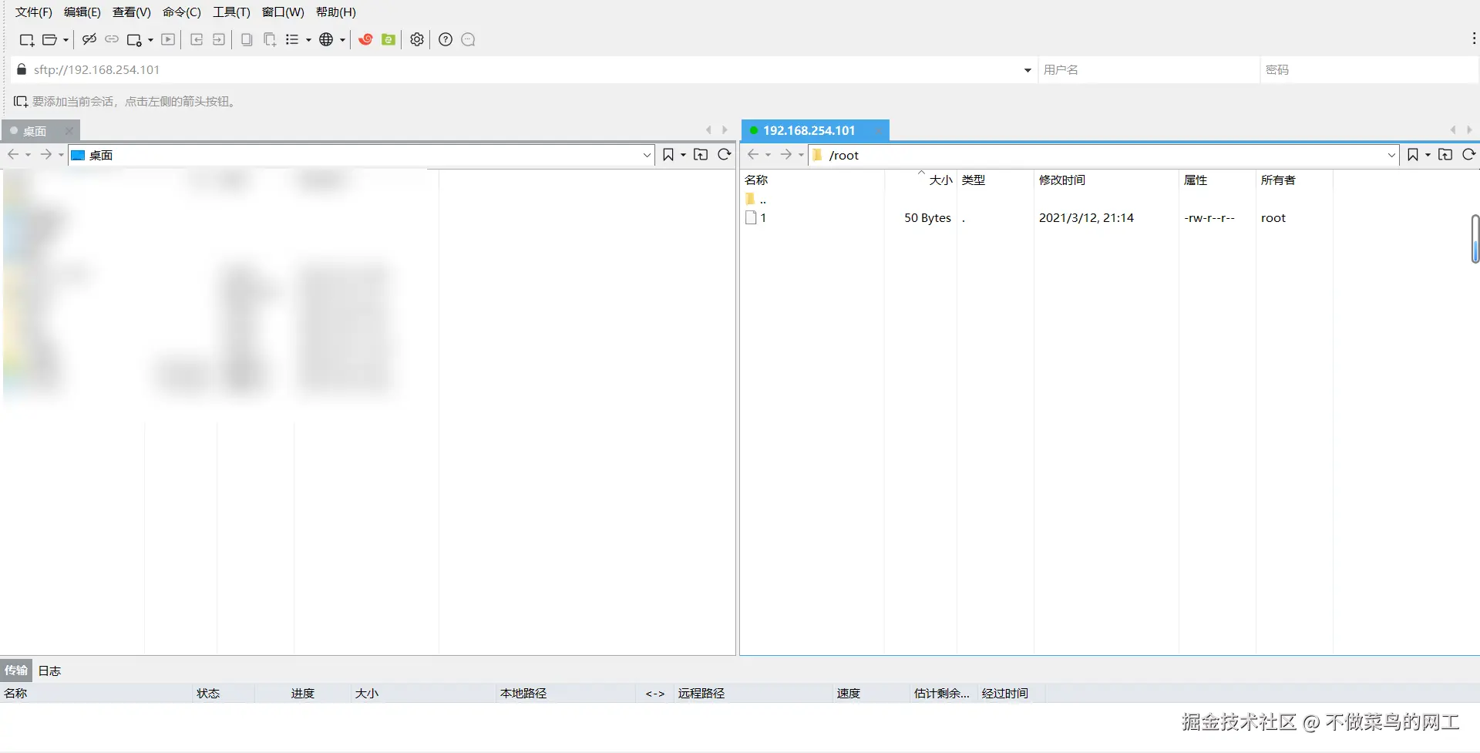
Task: Click the 密码 password field
Action: [x=1369, y=70]
